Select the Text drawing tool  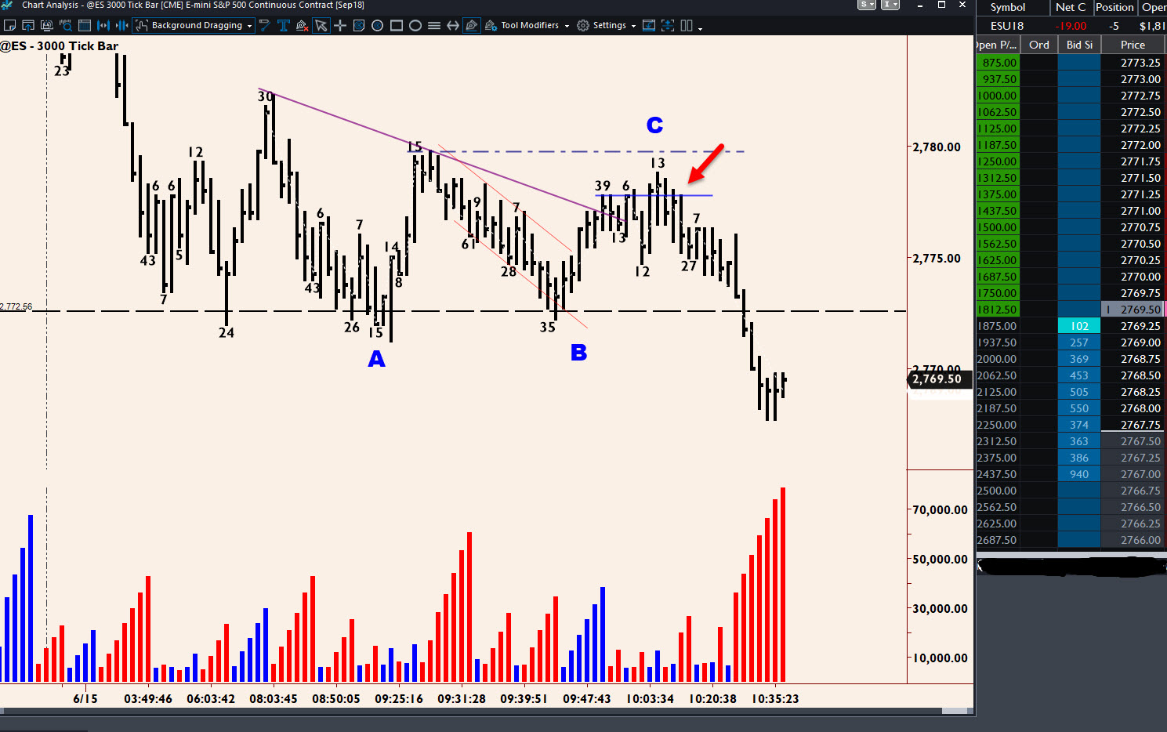point(283,26)
